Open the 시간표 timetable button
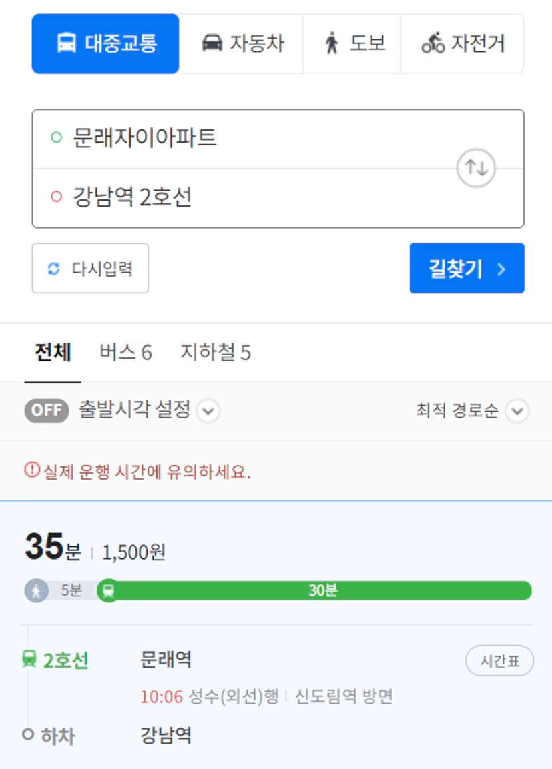The height and width of the screenshot is (769, 552). pos(499,660)
